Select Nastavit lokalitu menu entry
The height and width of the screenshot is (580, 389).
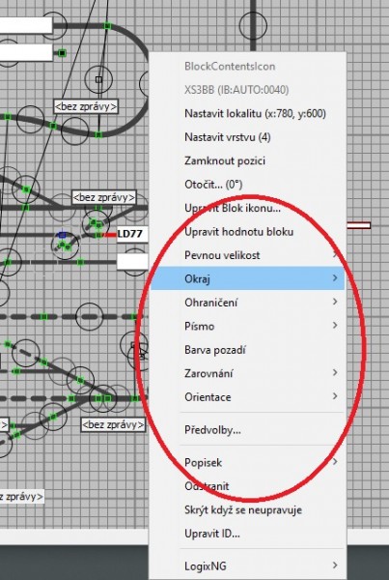tap(247, 113)
